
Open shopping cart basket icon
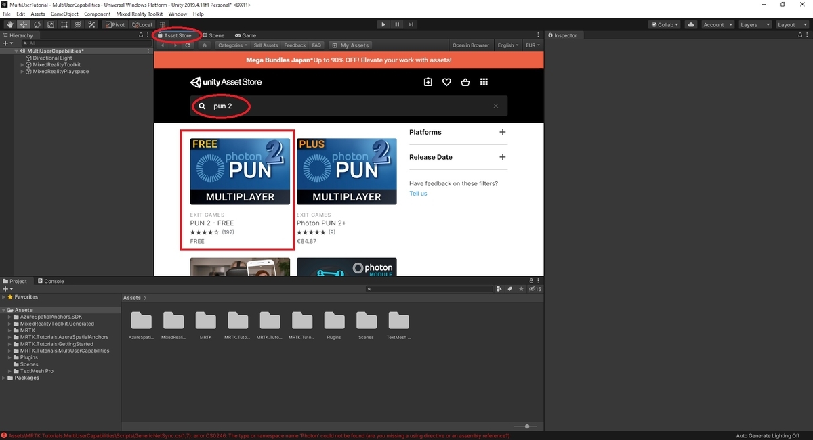(x=465, y=82)
